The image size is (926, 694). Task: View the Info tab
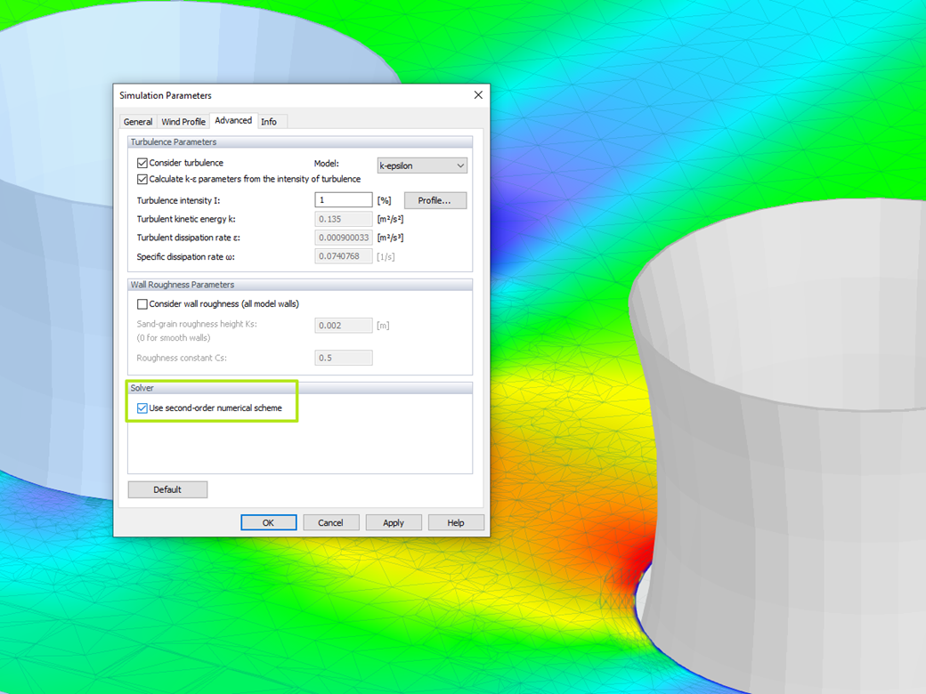point(270,121)
